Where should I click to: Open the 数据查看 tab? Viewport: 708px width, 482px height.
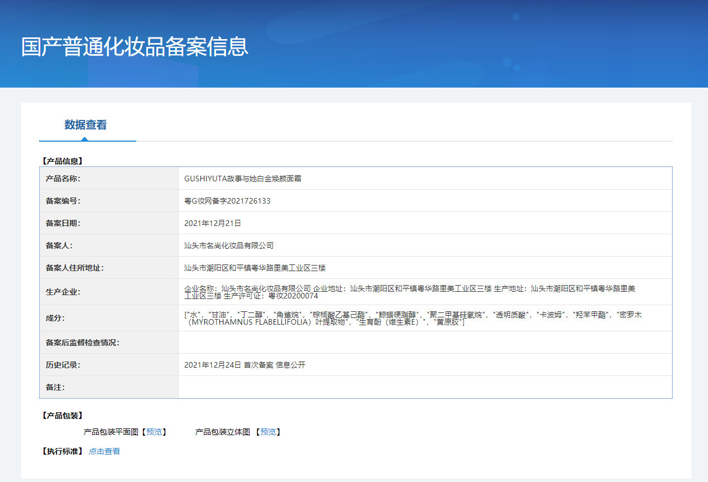(85, 125)
